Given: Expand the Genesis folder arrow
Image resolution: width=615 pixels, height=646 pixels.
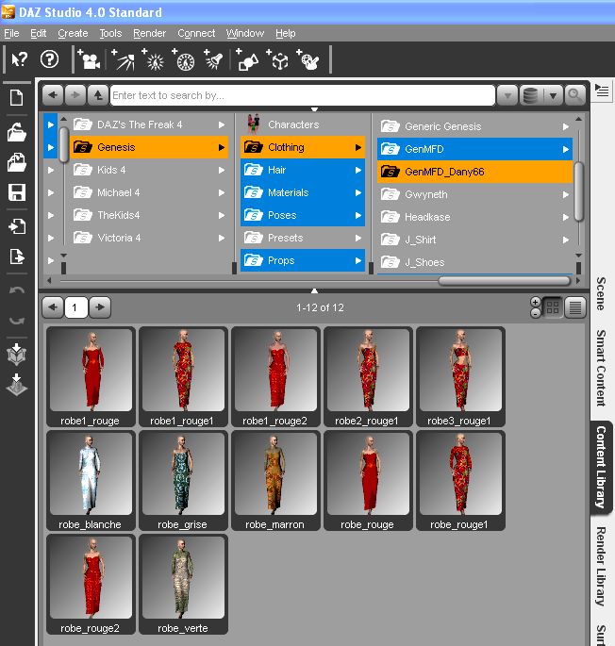Looking at the screenshot, I should click(222, 147).
